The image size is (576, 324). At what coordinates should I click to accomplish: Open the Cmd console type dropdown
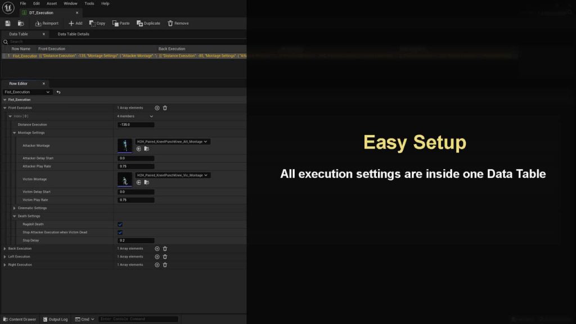(85, 319)
